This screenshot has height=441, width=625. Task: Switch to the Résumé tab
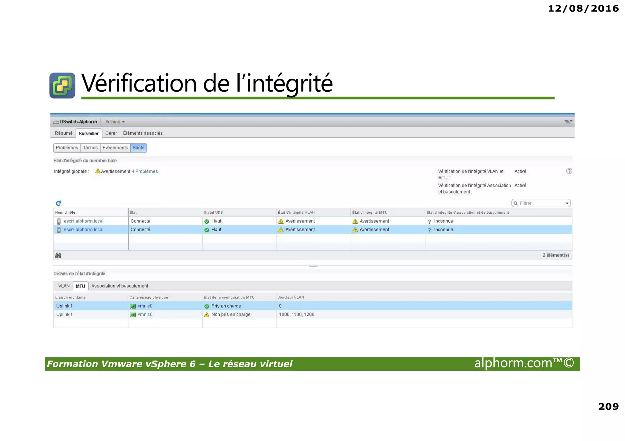[64, 133]
